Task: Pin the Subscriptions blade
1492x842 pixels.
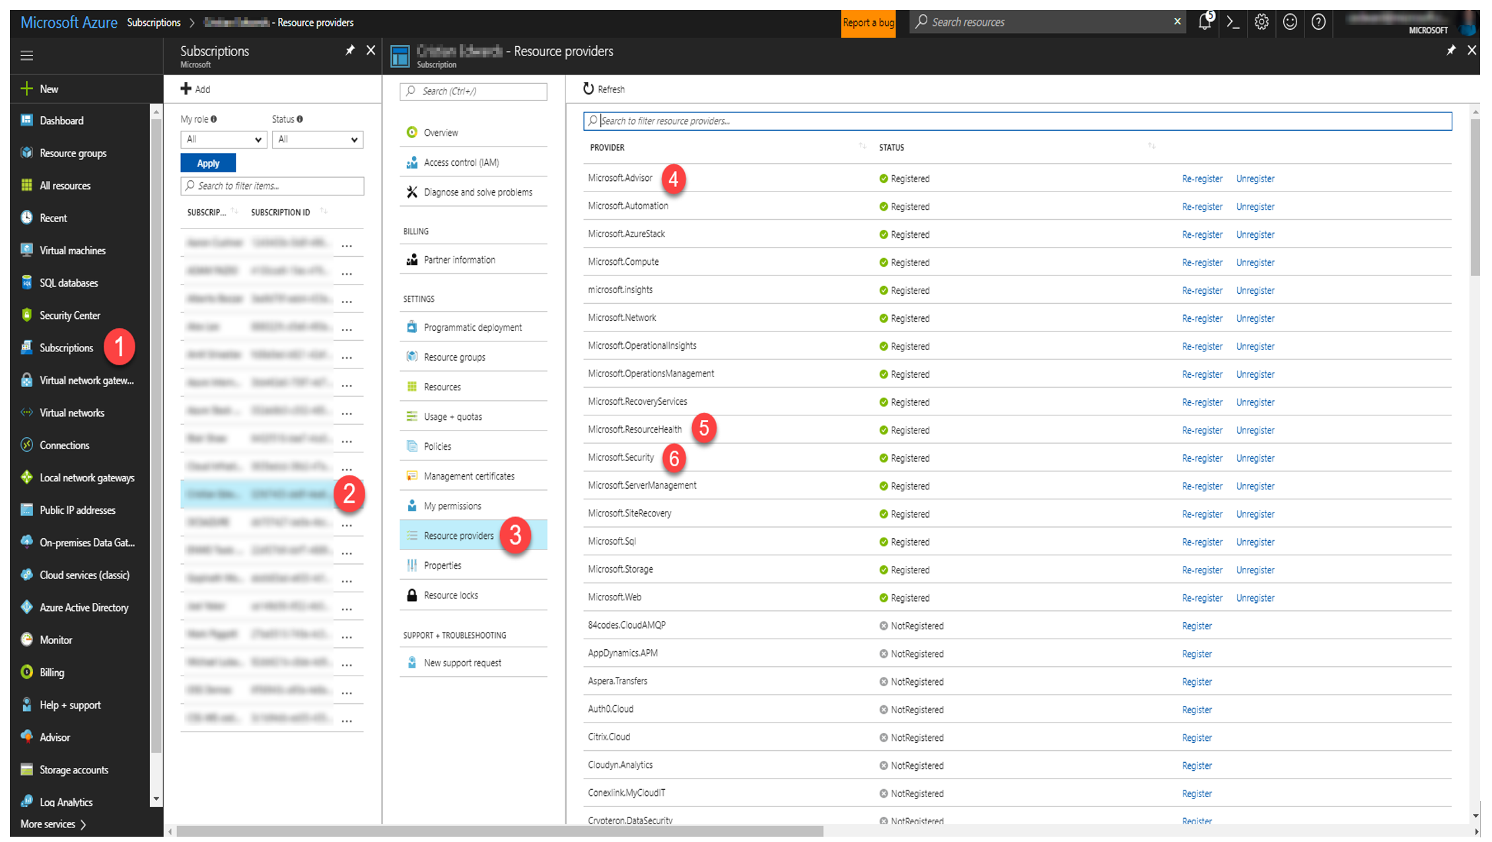Action: (x=350, y=50)
